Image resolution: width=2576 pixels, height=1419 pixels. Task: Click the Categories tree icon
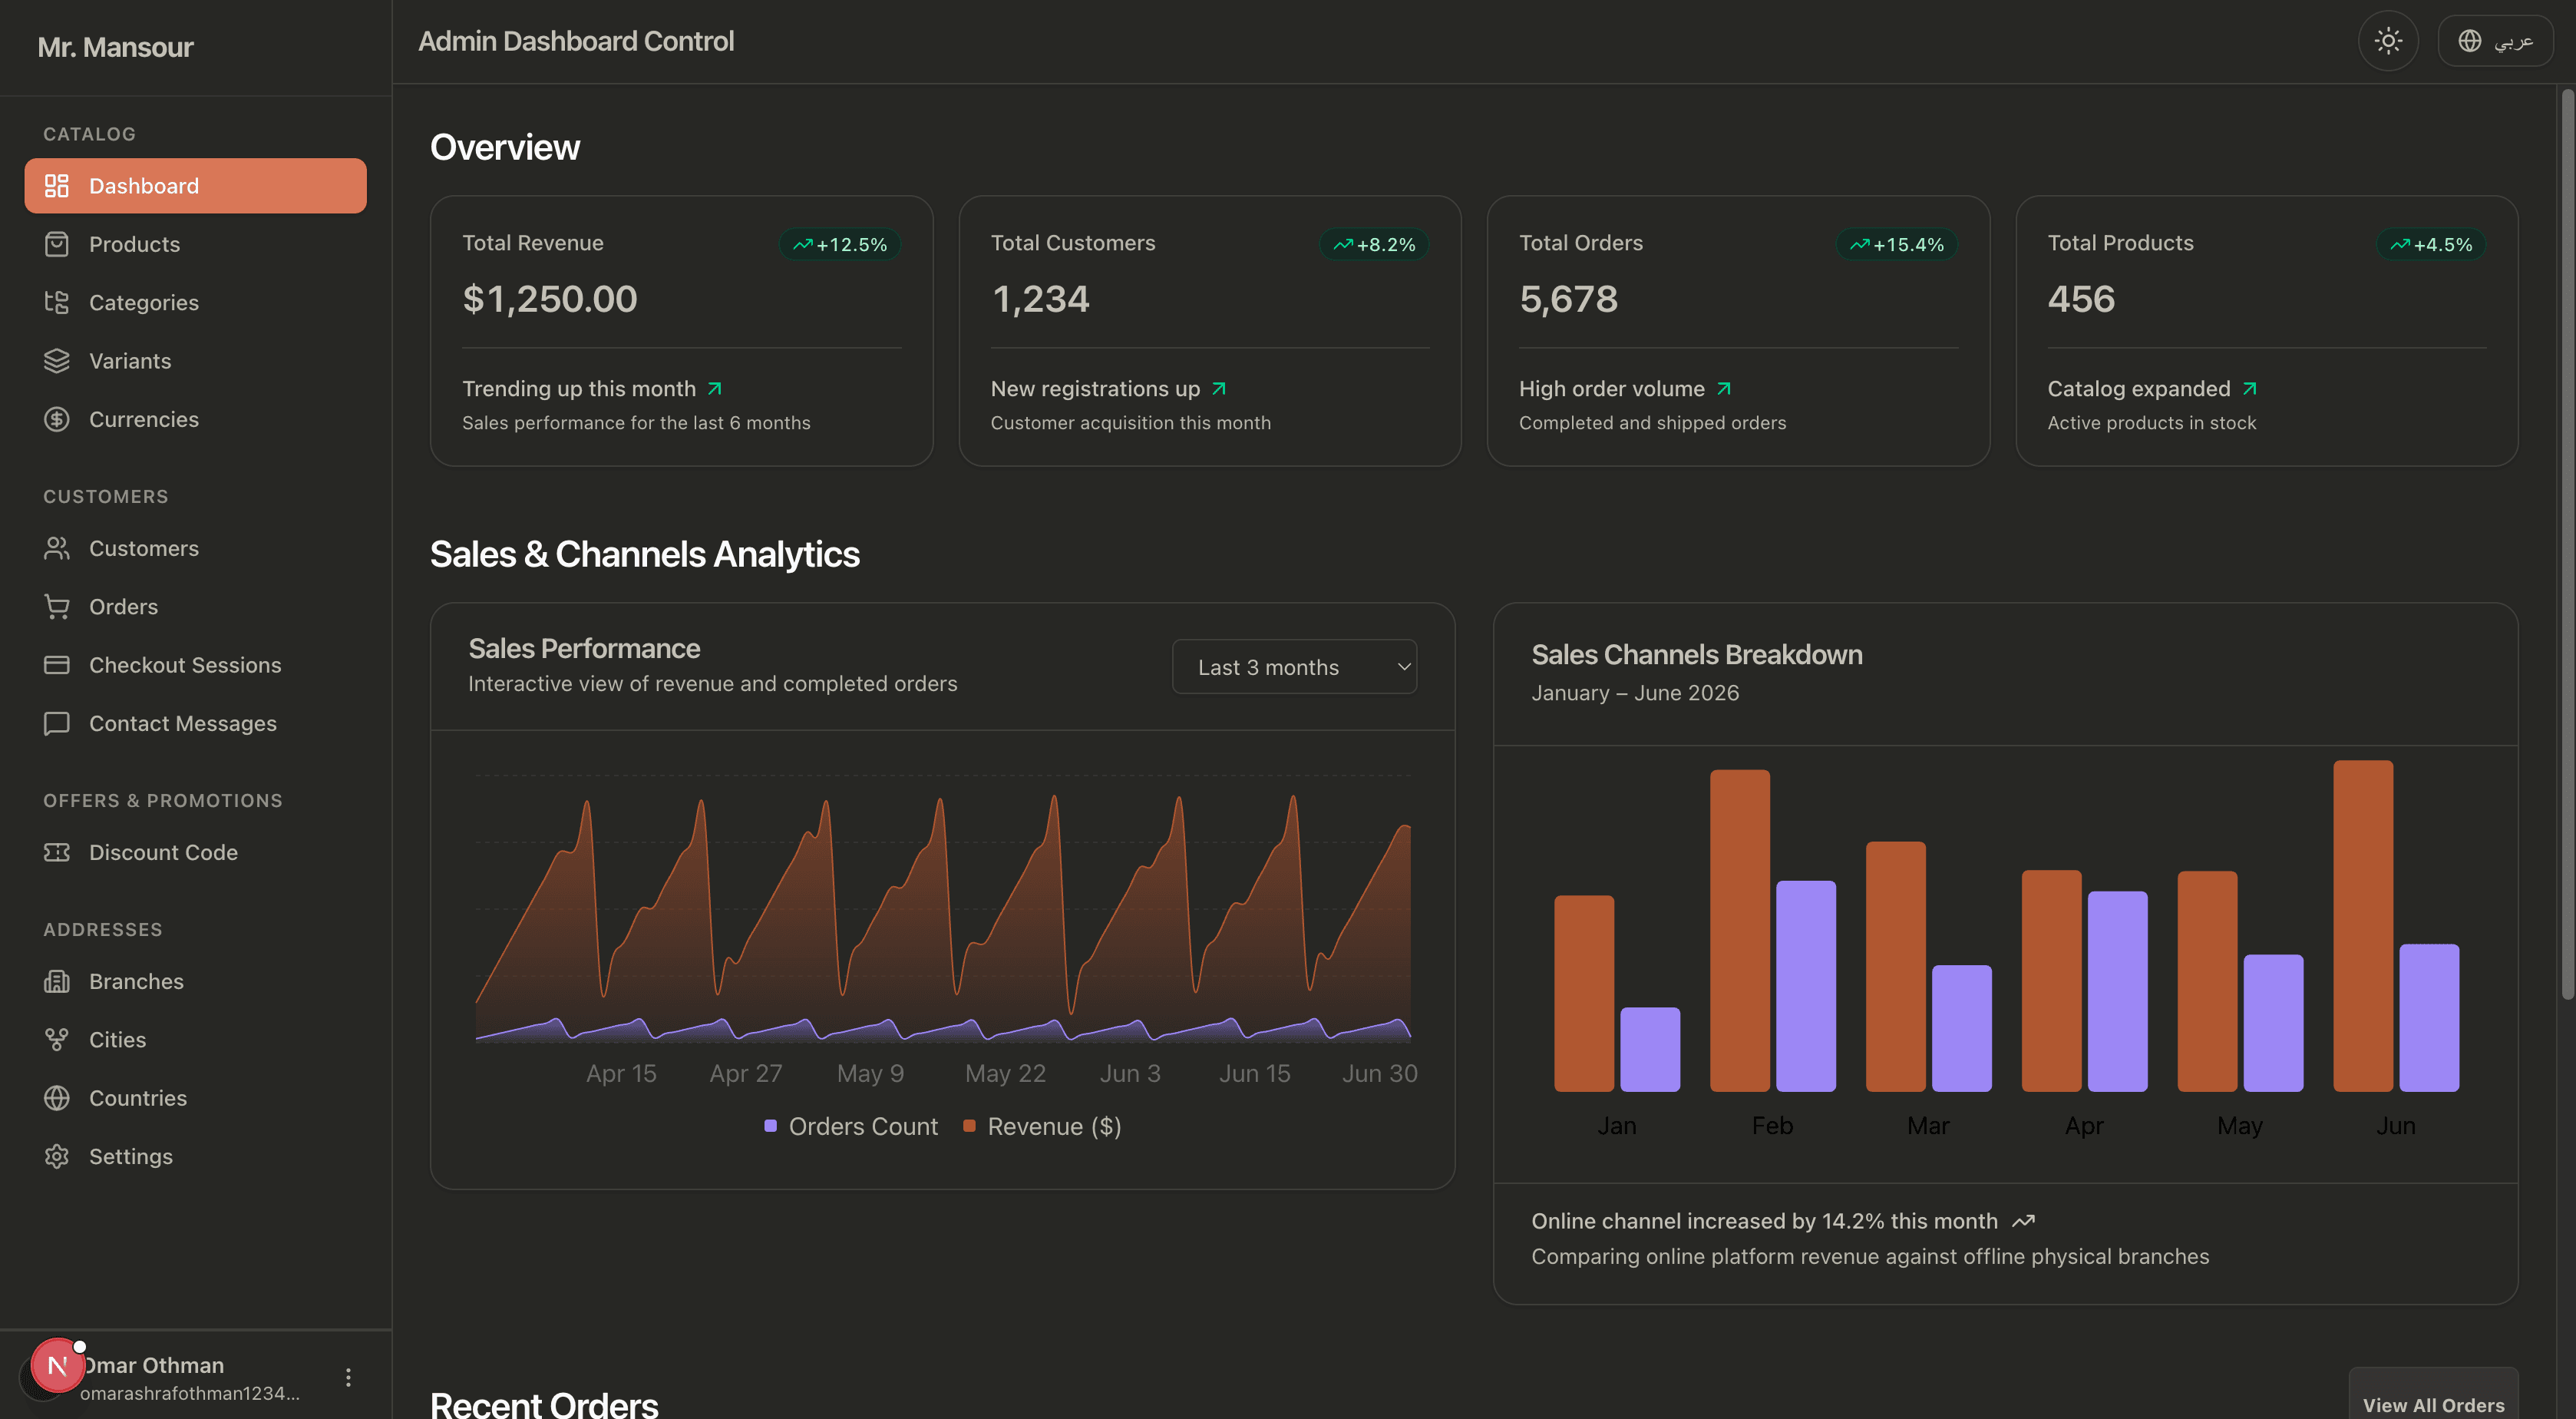tap(57, 303)
